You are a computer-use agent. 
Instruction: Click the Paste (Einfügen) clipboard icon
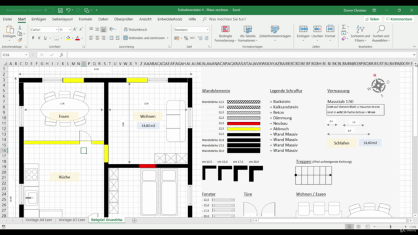[x=9, y=30]
